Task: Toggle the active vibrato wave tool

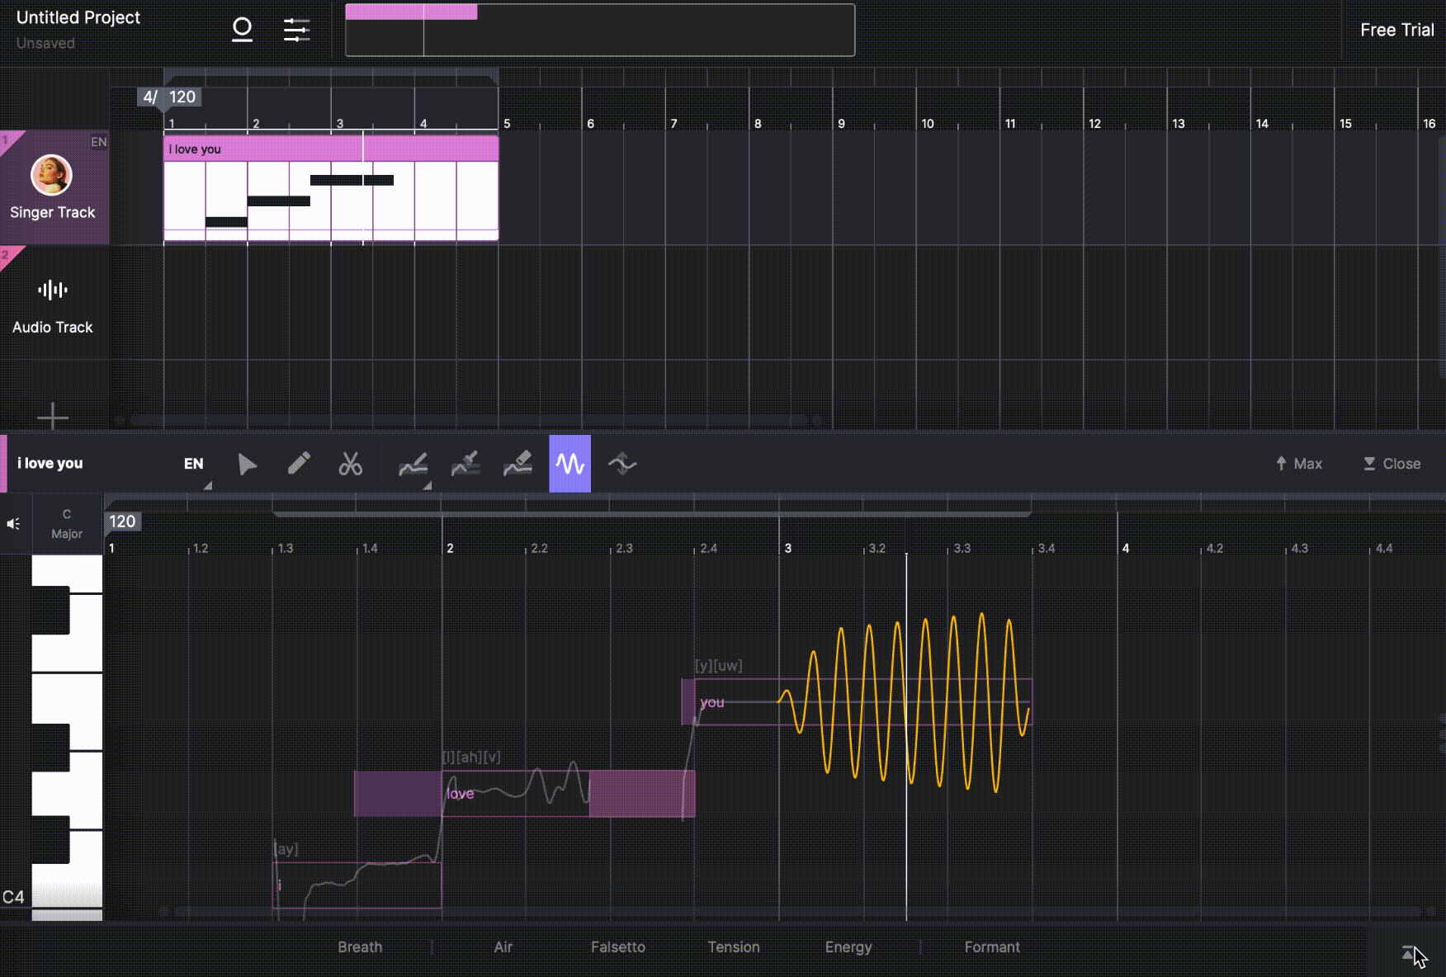Action: pyautogui.click(x=569, y=464)
